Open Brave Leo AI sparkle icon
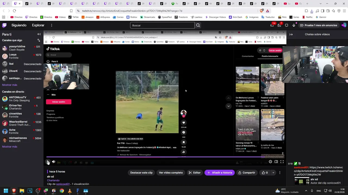This screenshot has width=348, height=195. pyautogui.click(x=334, y=11)
